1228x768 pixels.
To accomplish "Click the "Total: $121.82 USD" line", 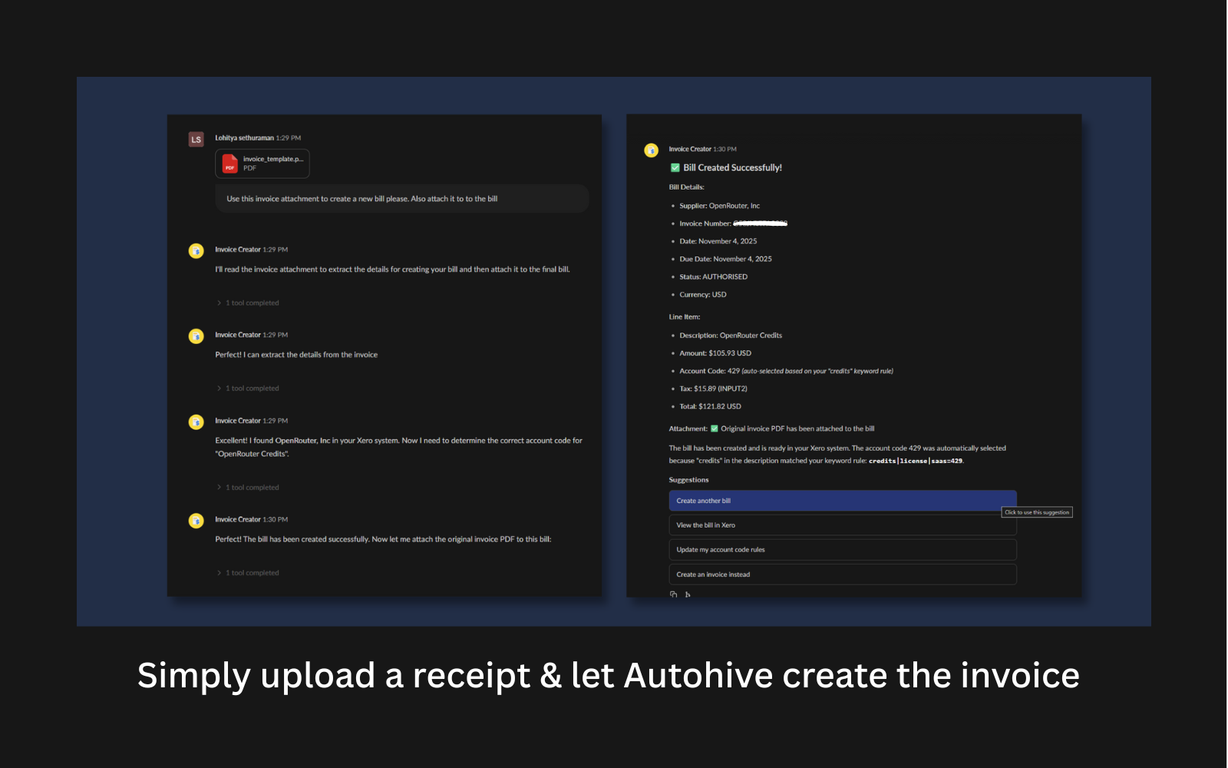I will 710,406.
